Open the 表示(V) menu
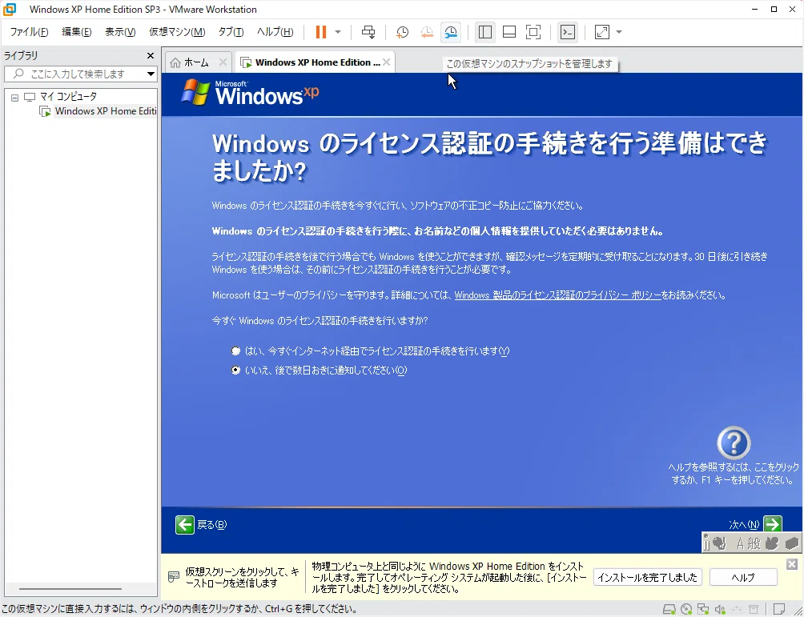 pyautogui.click(x=120, y=32)
